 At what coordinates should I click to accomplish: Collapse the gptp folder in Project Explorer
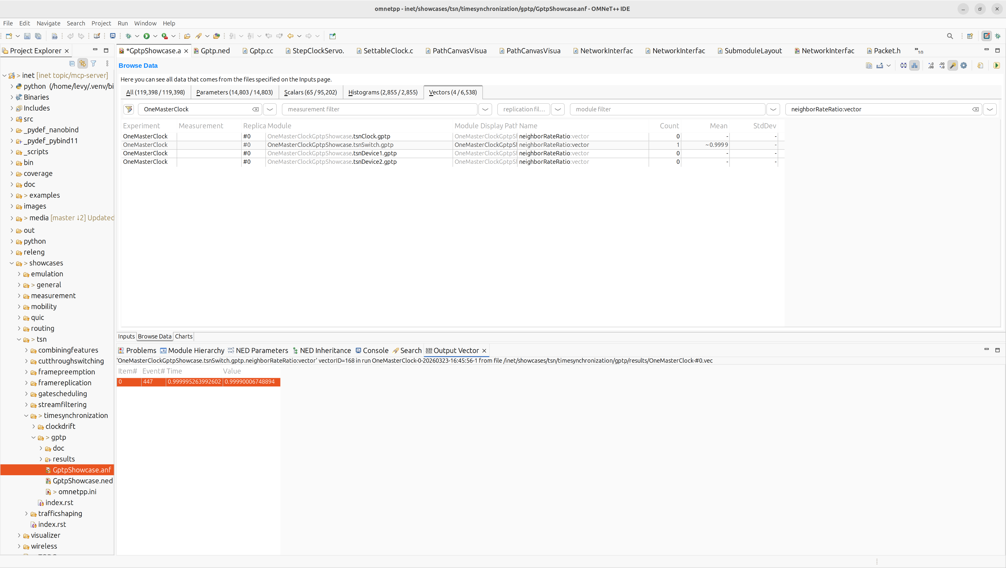pyautogui.click(x=33, y=437)
